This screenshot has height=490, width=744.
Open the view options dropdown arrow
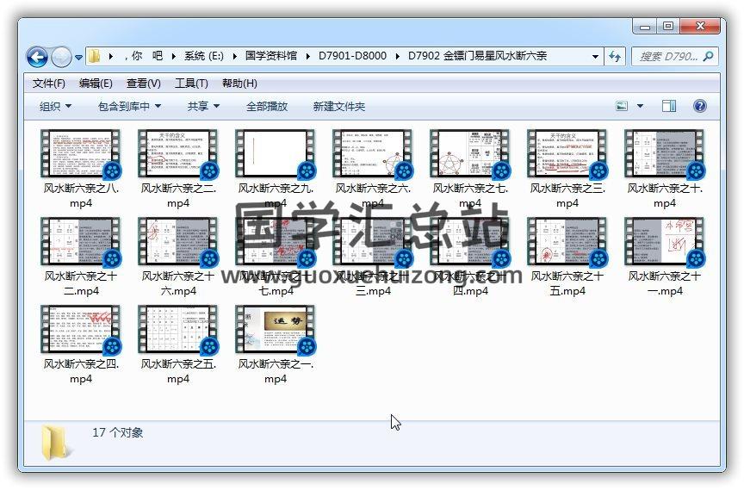click(640, 106)
